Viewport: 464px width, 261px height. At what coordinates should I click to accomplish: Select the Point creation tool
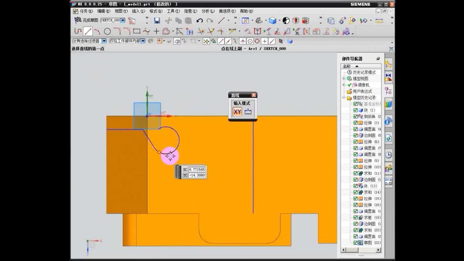pyautogui.click(x=156, y=30)
